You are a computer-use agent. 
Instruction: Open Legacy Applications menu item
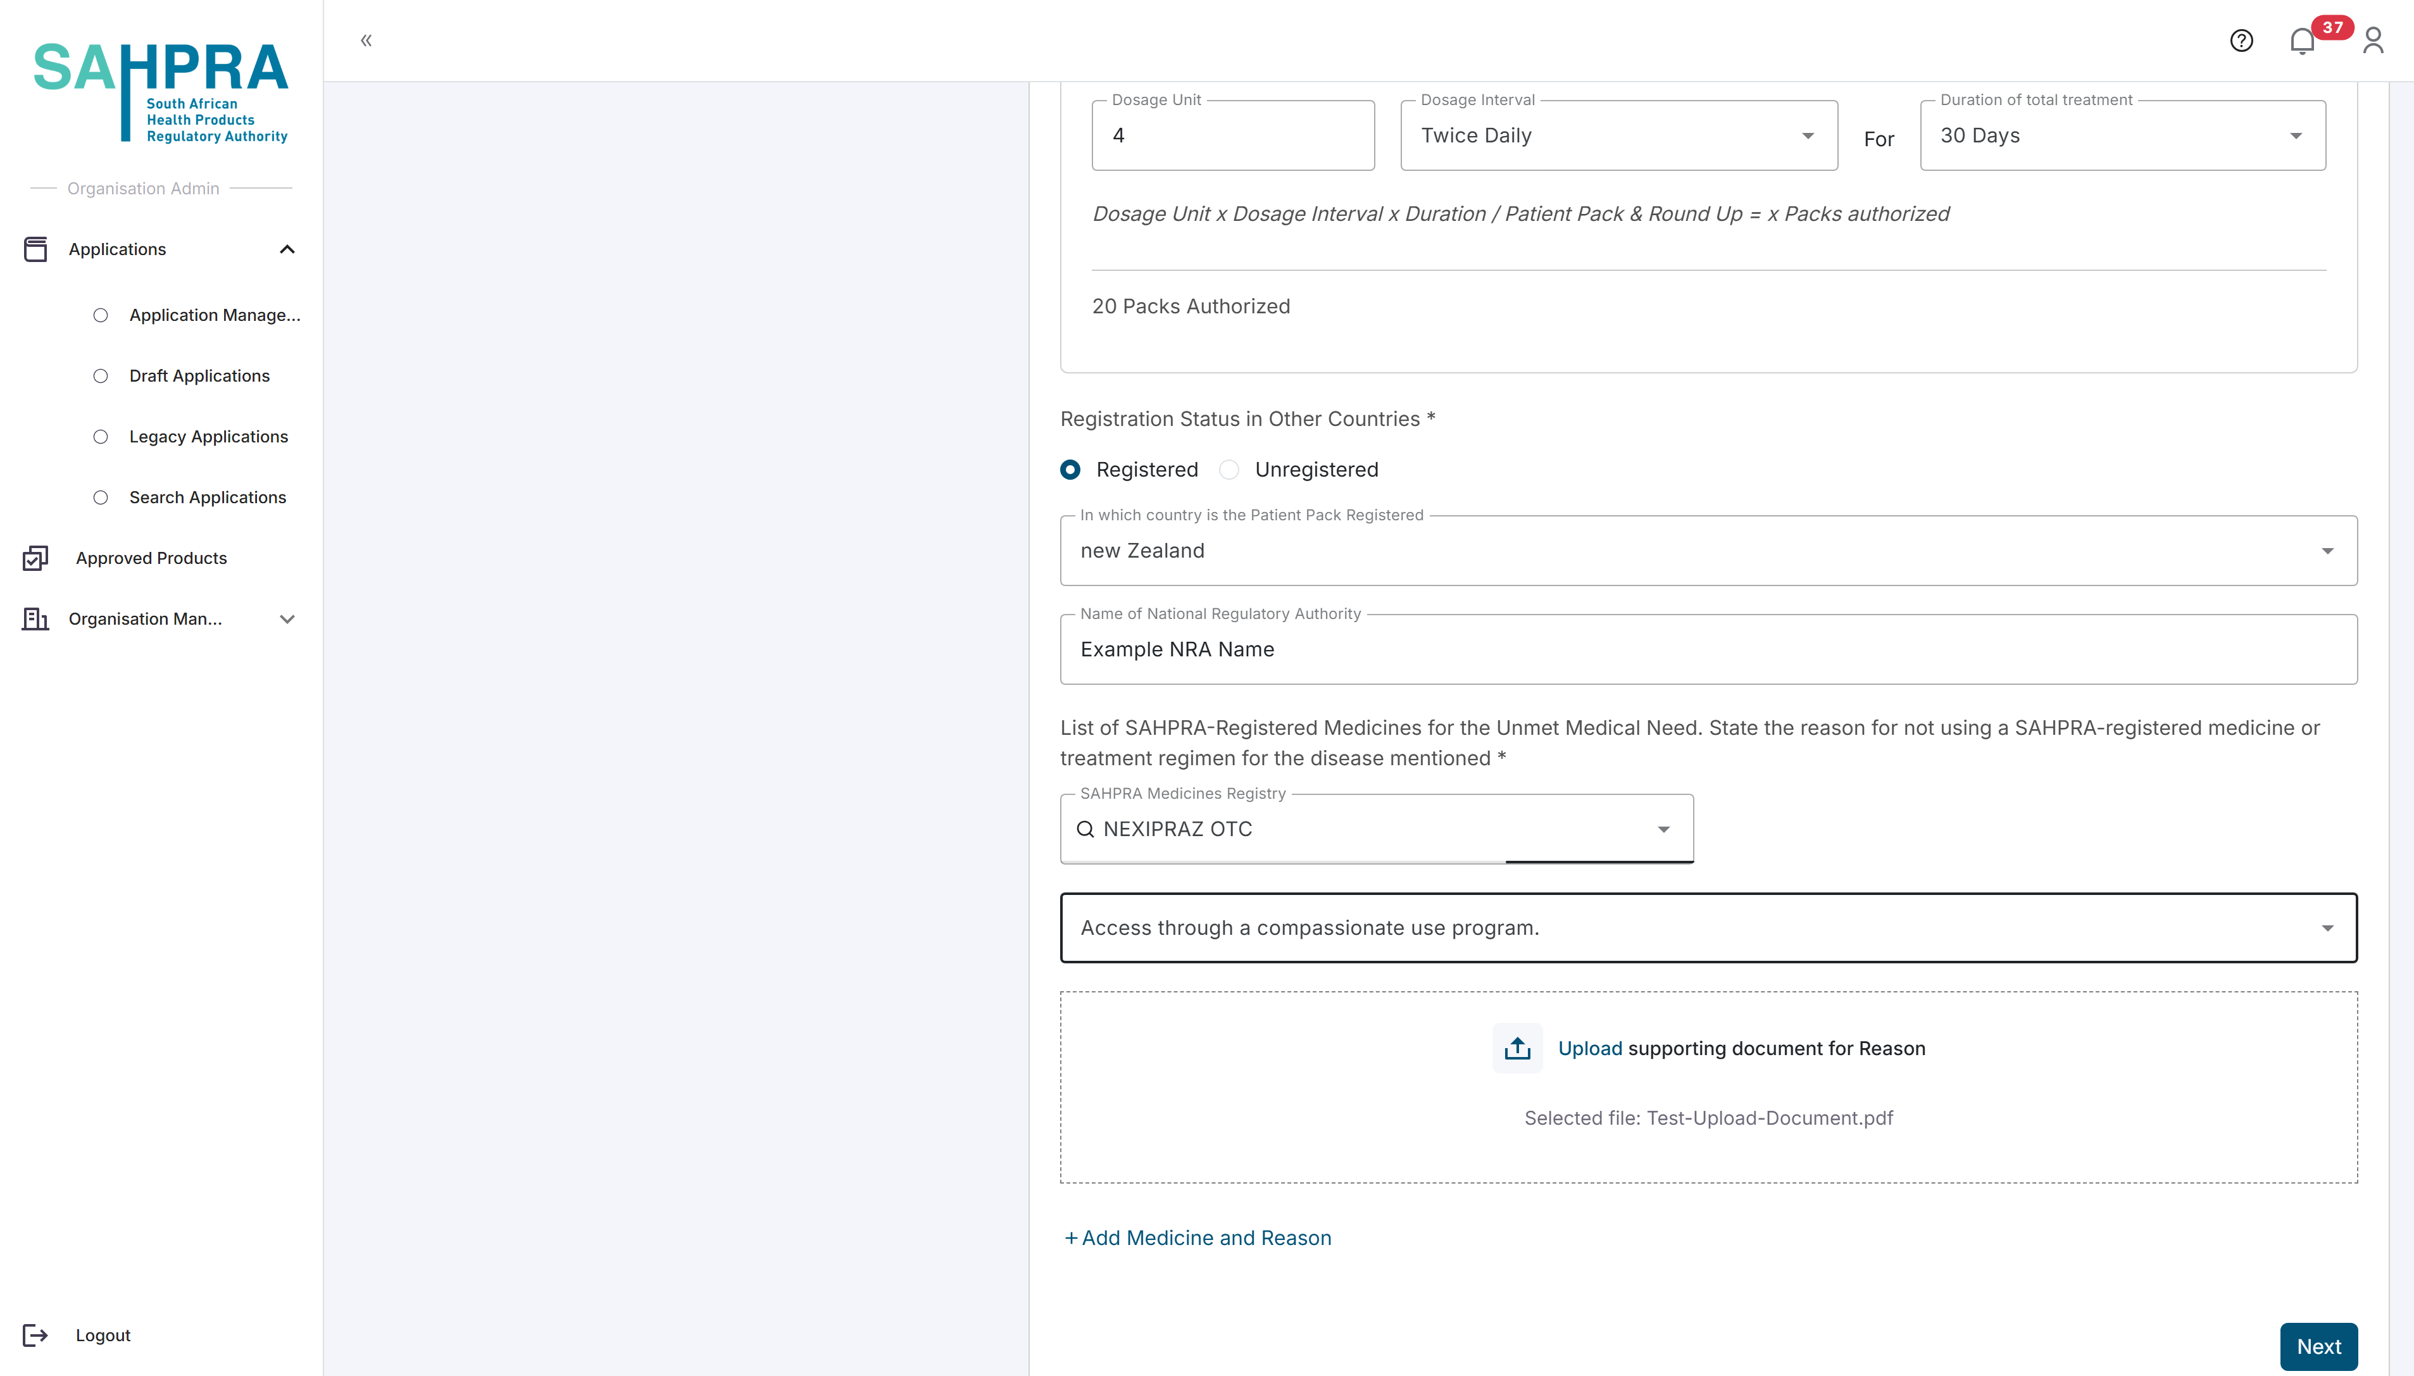point(209,437)
